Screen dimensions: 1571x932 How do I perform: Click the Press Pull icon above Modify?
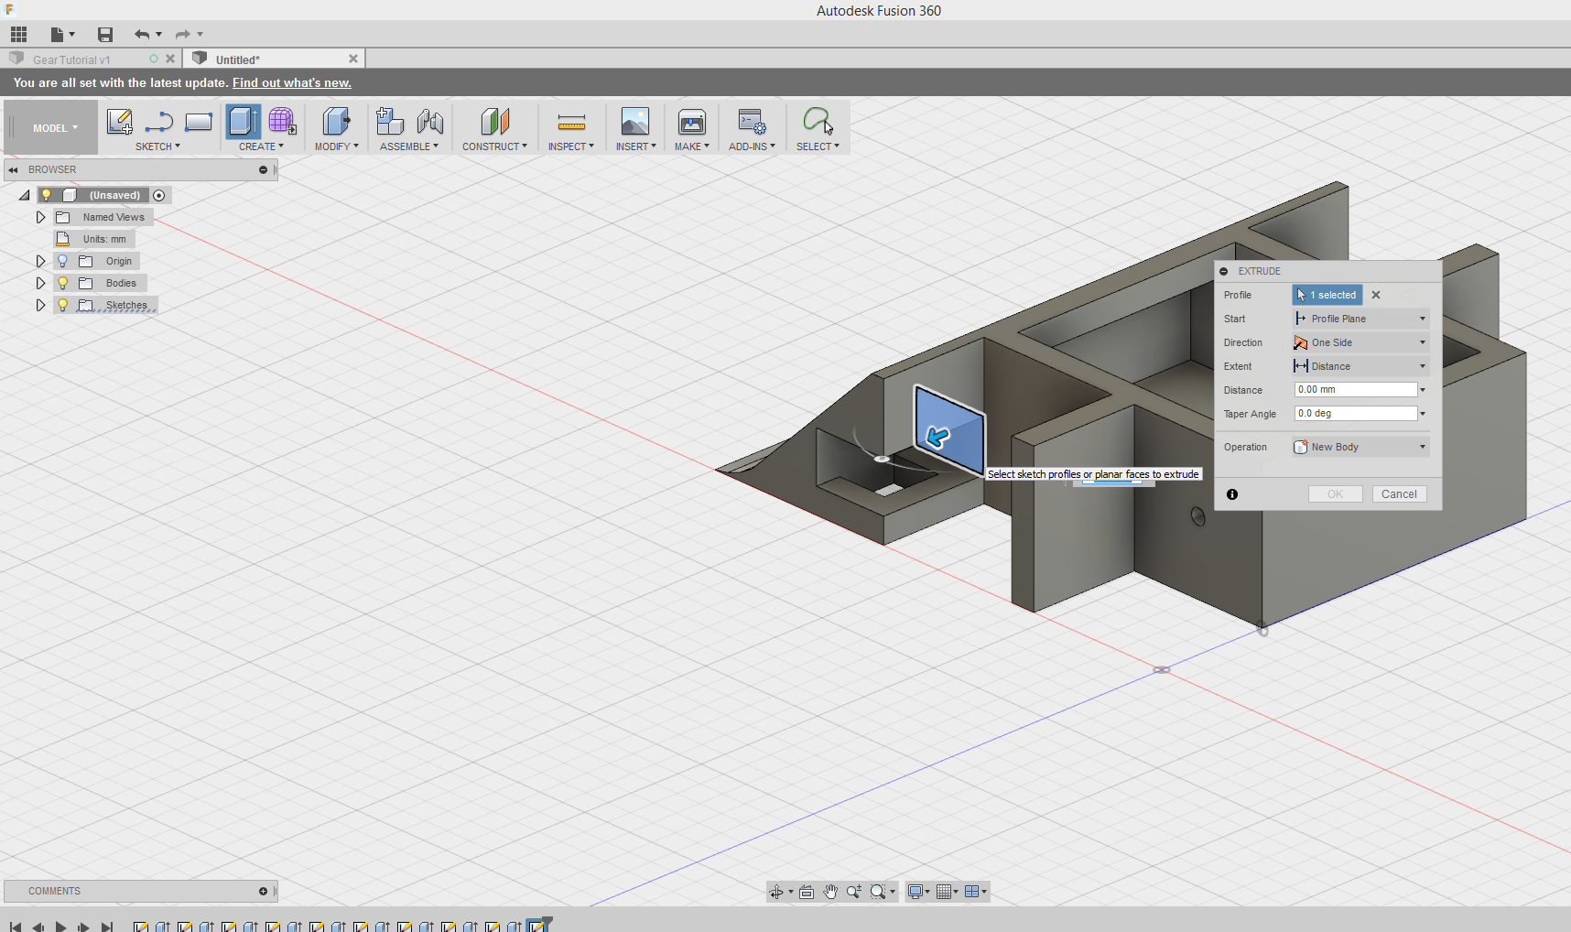(x=336, y=122)
